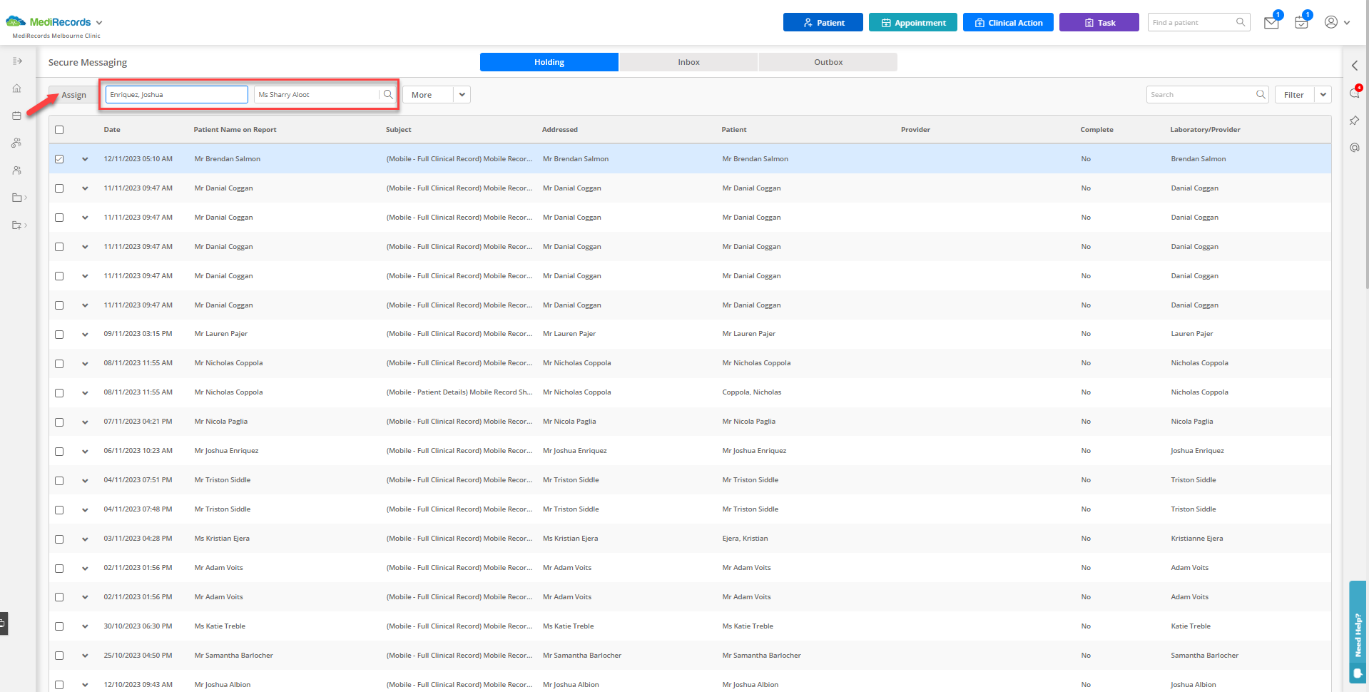Image resolution: width=1369 pixels, height=692 pixels.
Task: Click the Patient button in top bar
Action: [823, 22]
